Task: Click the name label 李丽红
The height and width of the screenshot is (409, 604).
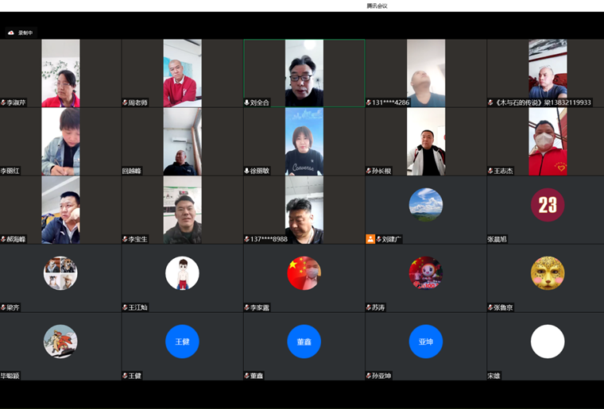Action: [12, 171]
